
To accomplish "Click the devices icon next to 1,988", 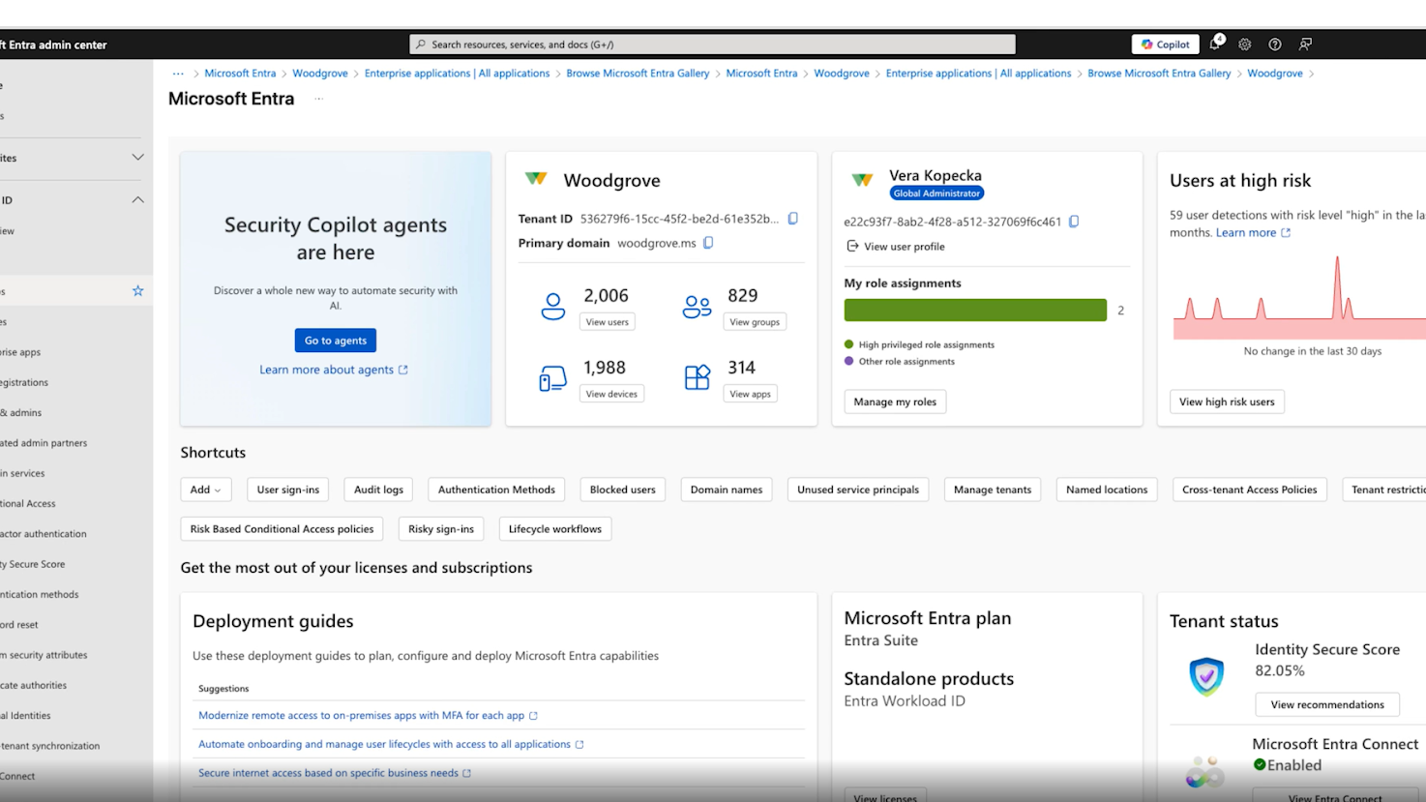I will coord(552,377).
